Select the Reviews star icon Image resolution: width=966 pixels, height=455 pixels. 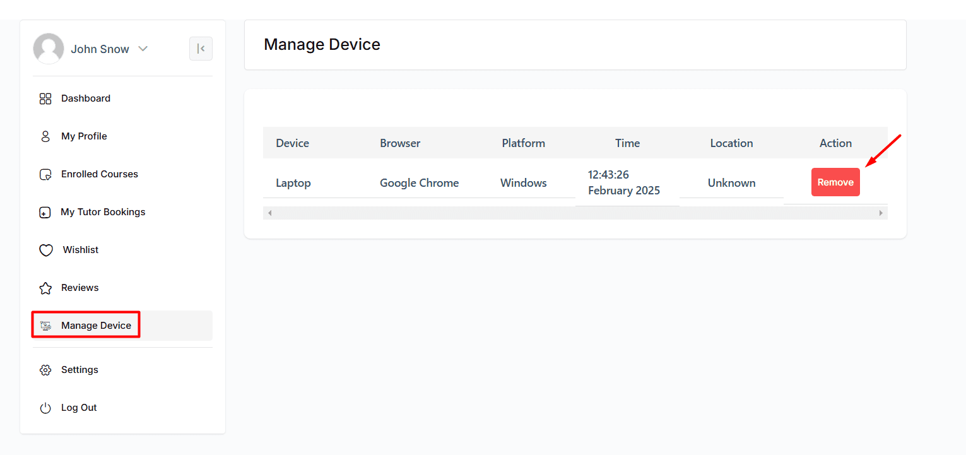(45, 288)
